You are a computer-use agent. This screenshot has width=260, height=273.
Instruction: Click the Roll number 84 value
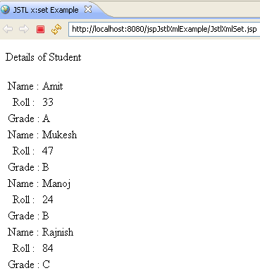48,248
